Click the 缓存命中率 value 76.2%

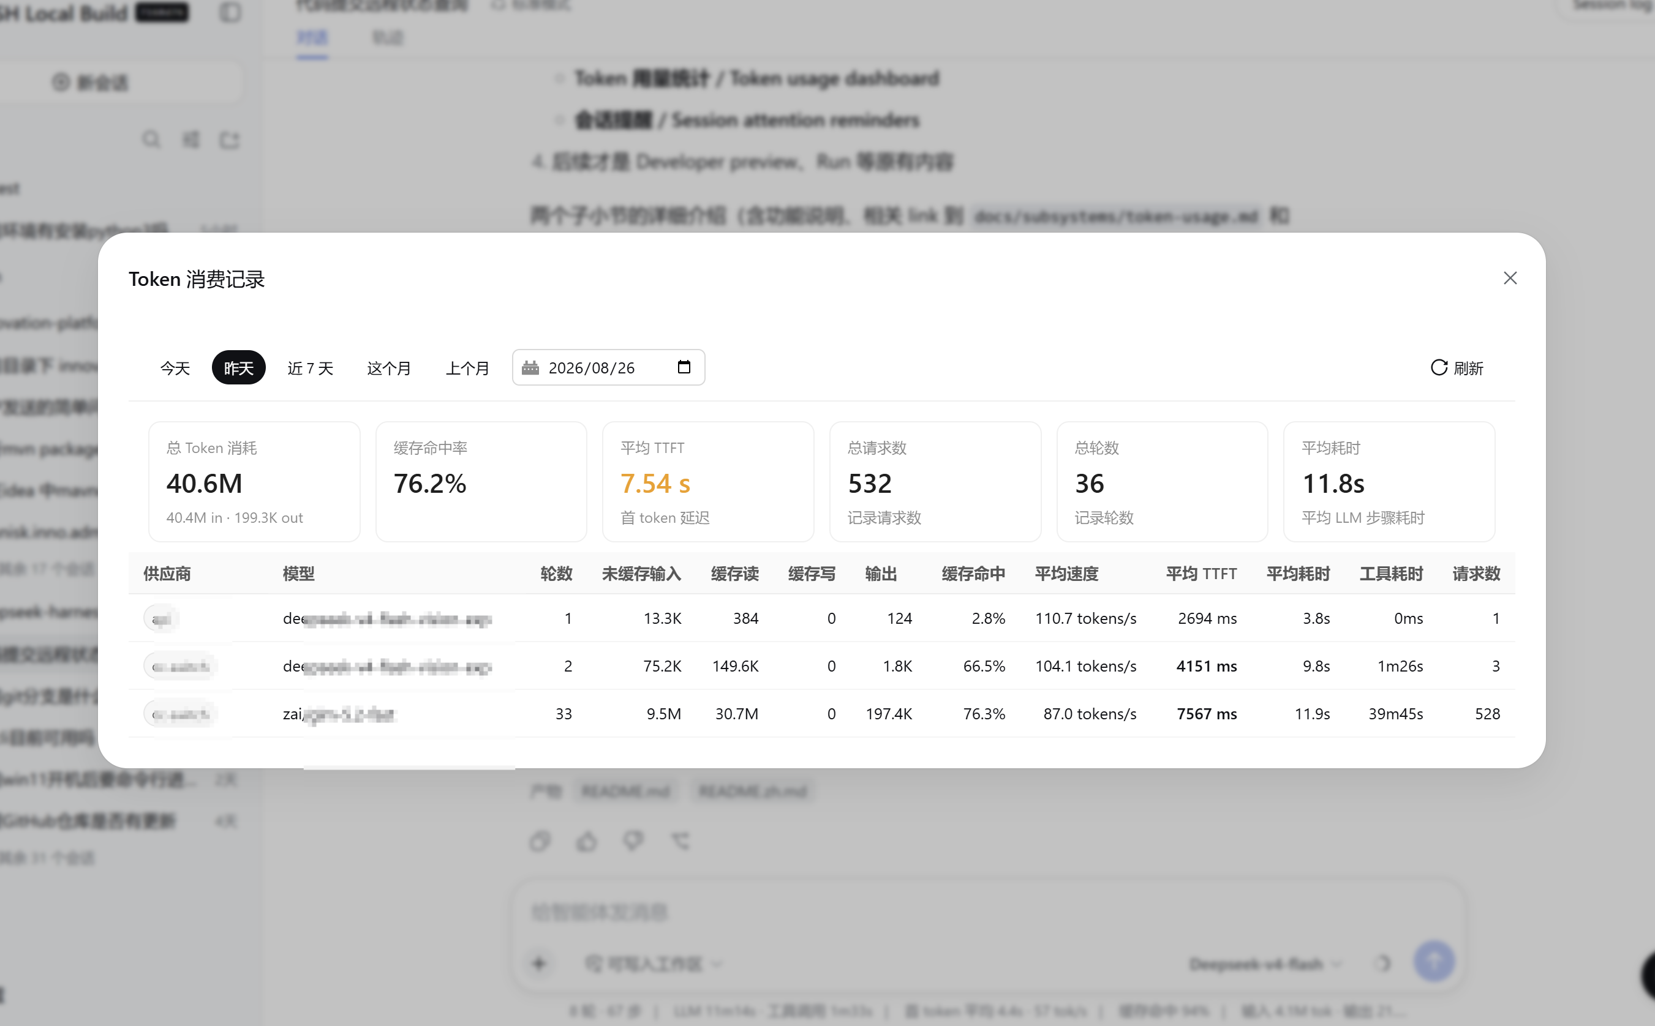point(430,484)
